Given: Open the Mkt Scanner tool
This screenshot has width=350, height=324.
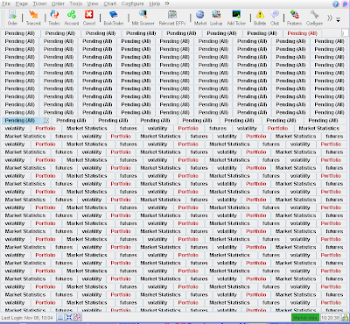Looking at the screenshot, I should click(x=143, y=18).
